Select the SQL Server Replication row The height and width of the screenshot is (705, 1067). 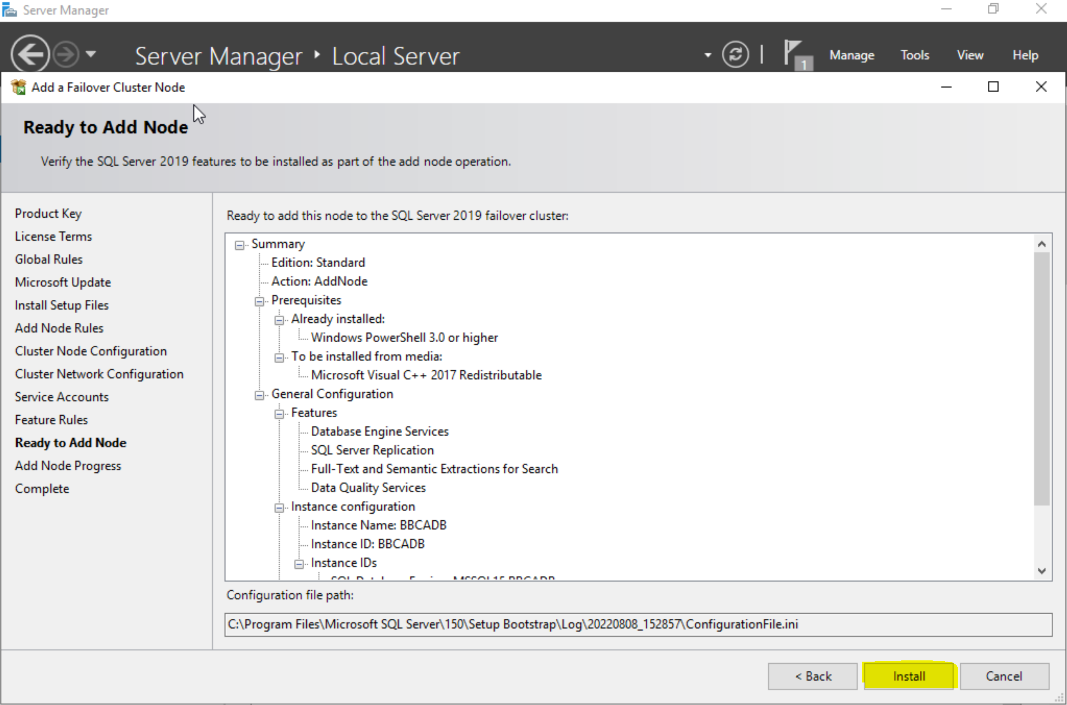point(373,450)
